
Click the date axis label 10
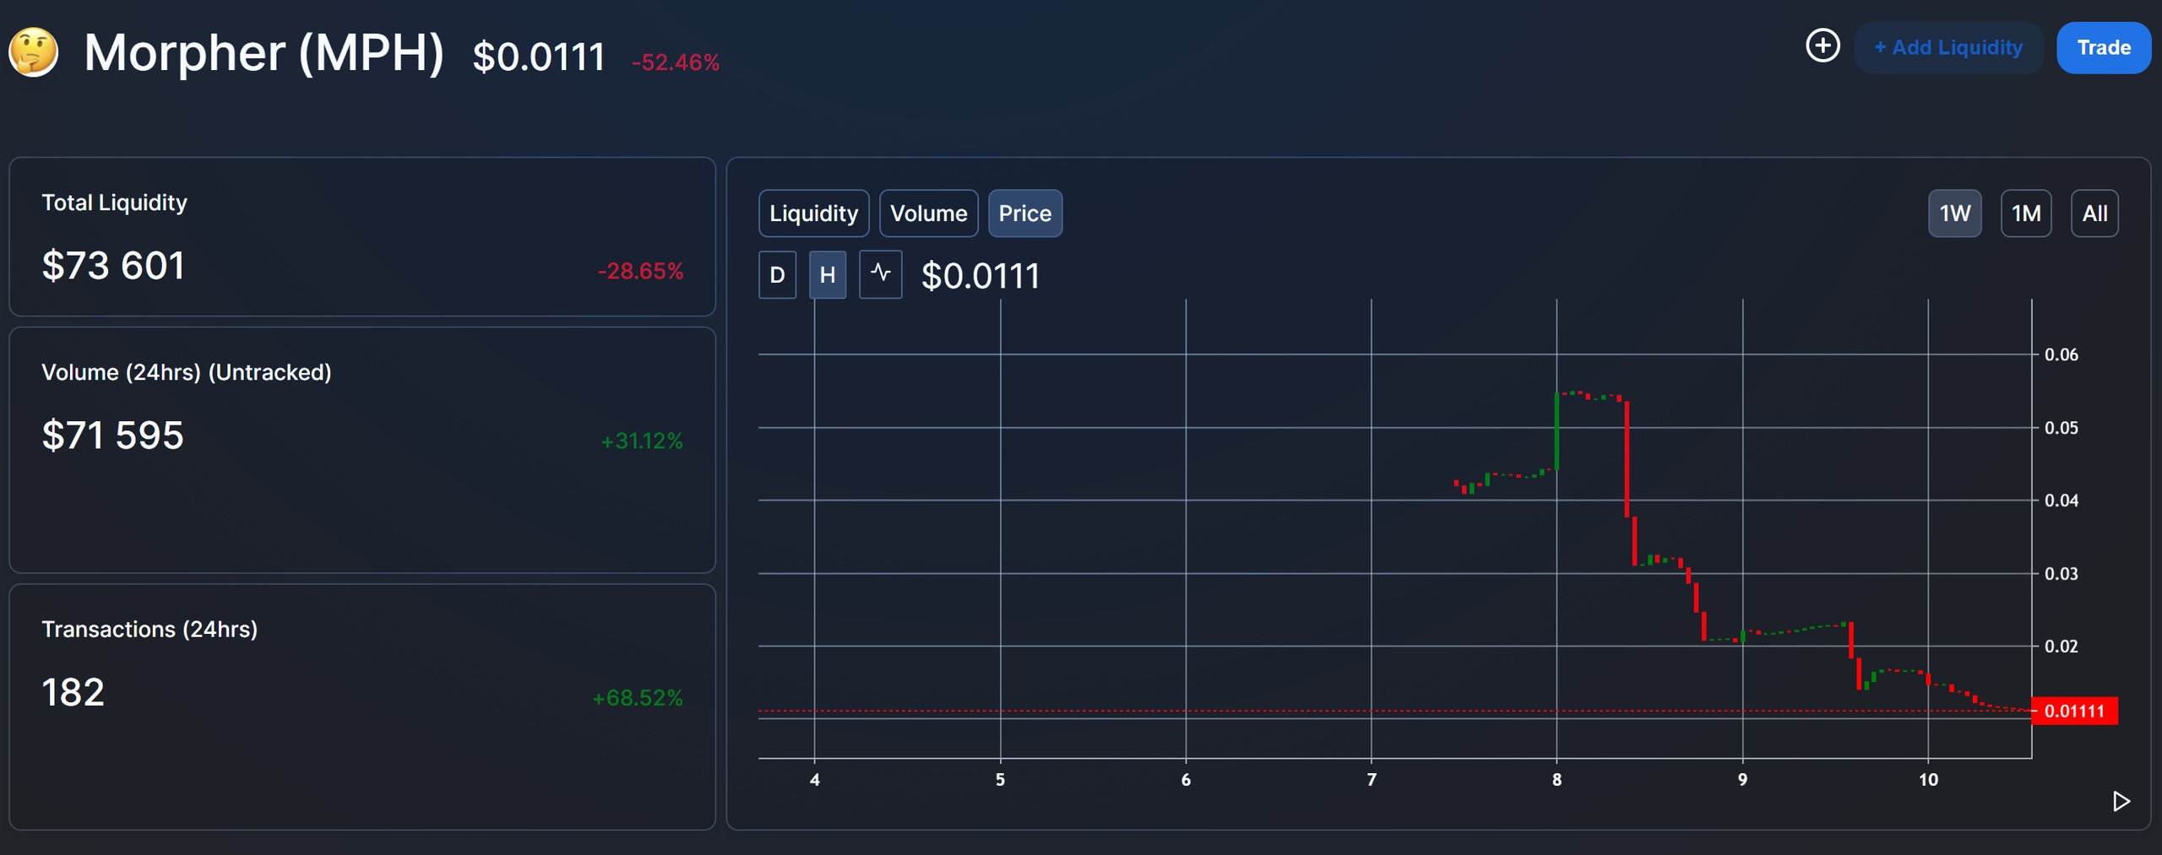1928,780
